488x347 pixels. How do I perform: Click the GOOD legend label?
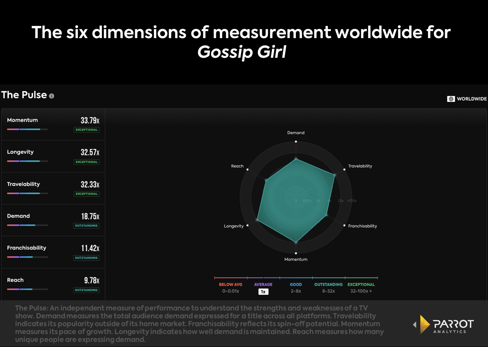pos(296,285)
